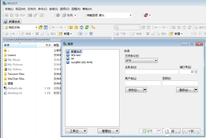Click the 主机名 host name field
Screen dimensions: 206x138
pyautogui.click(x=151, y=72)
